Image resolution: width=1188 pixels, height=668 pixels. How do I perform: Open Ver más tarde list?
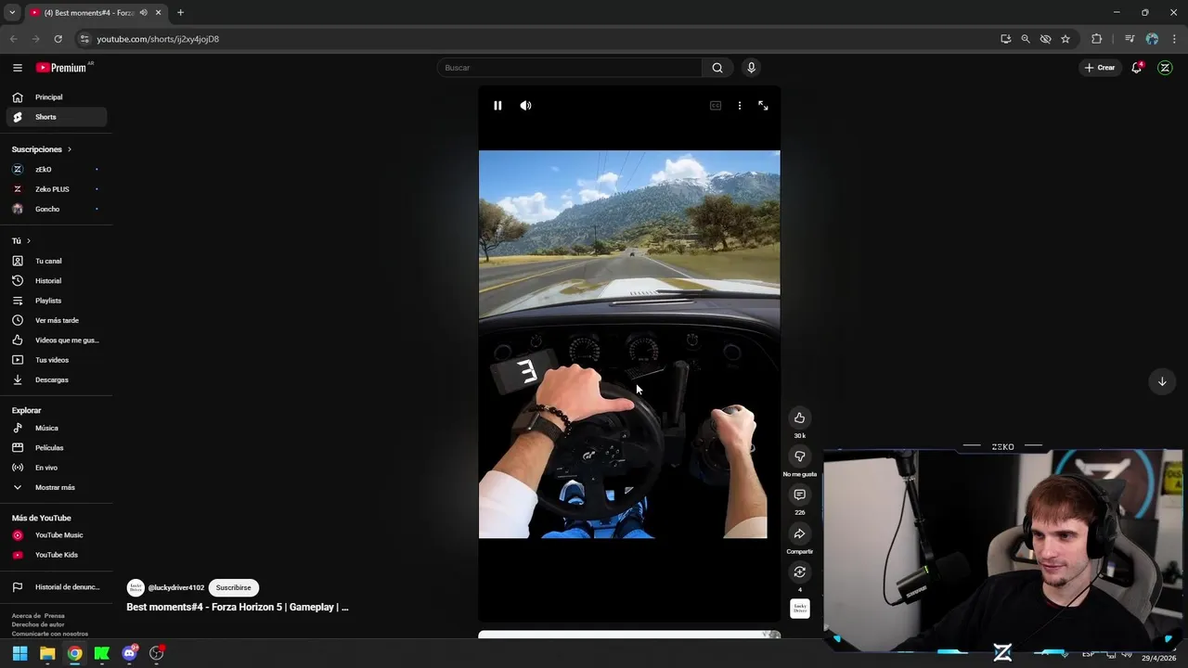tap(56, 320)
